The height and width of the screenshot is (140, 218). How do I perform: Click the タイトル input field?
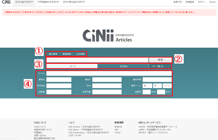tap(109, 73)
